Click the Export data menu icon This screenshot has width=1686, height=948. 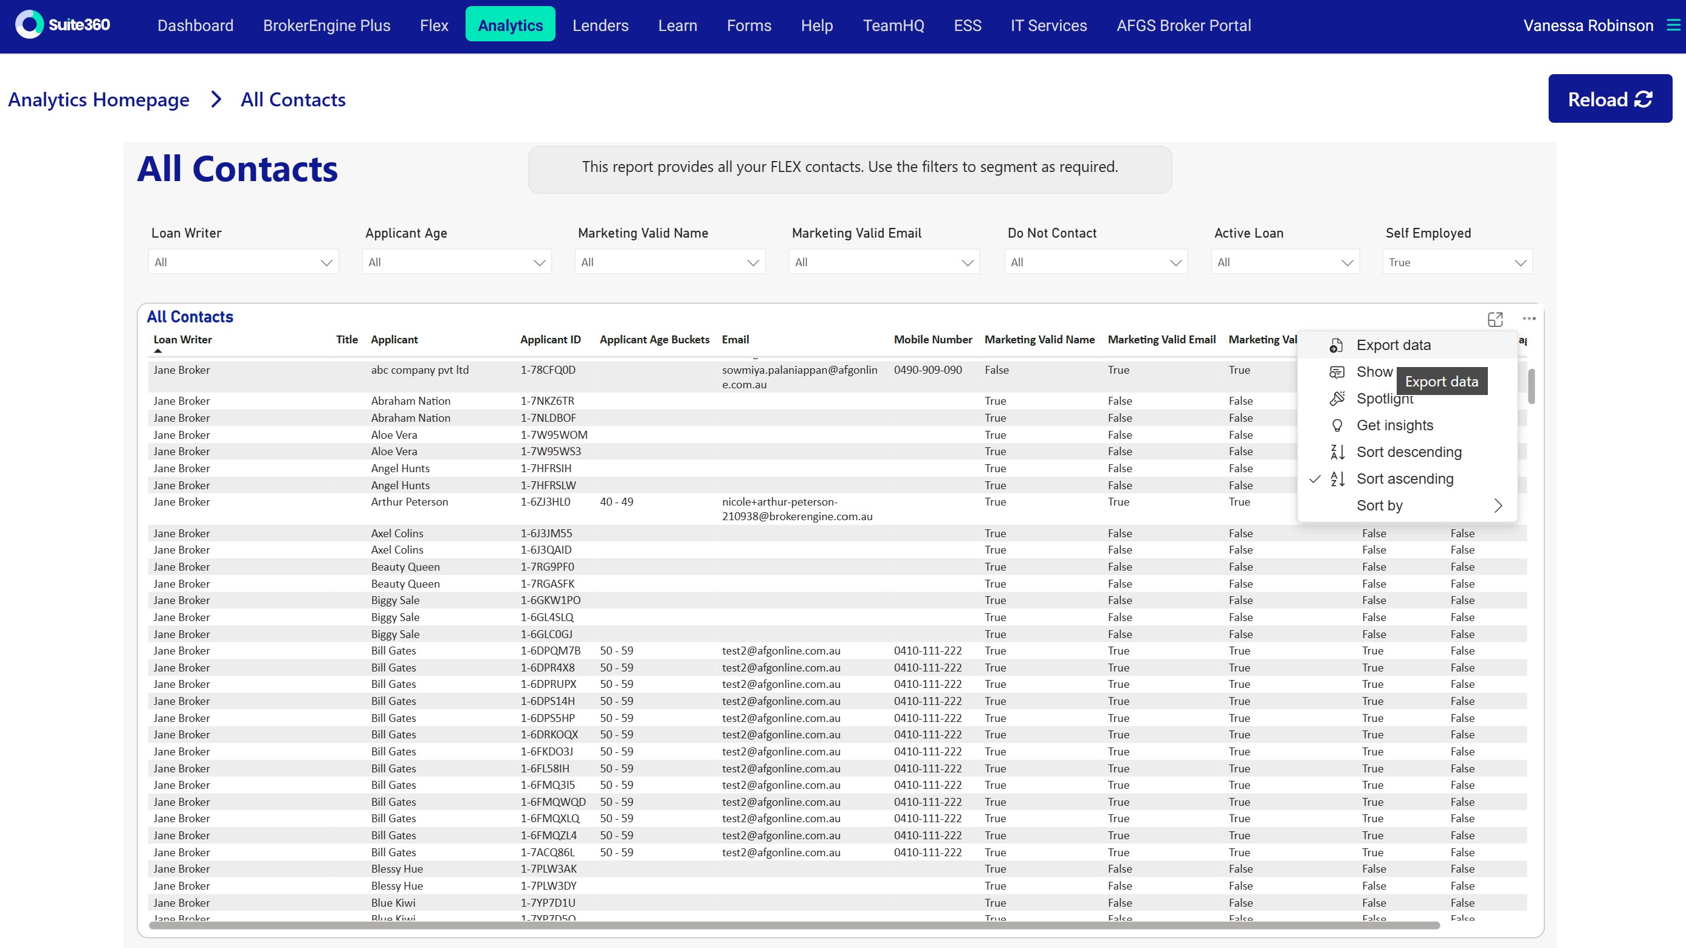pos(1336,345)
